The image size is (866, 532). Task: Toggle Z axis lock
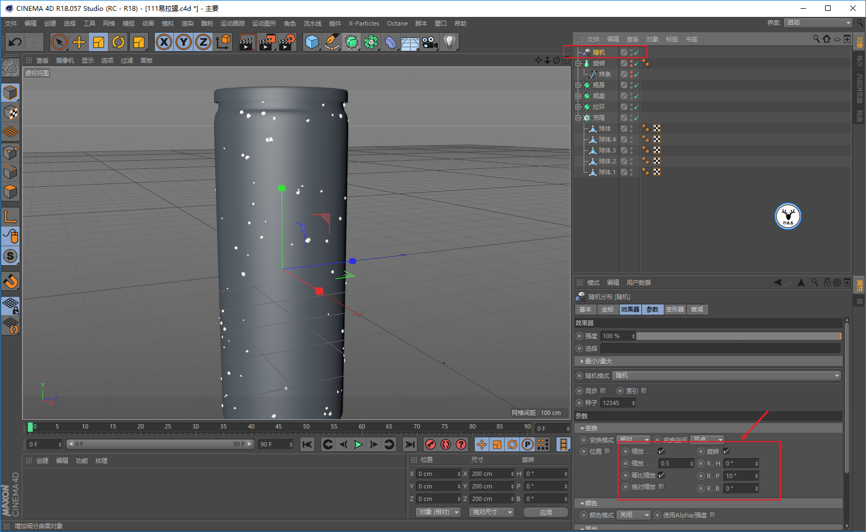click(203, 42)
